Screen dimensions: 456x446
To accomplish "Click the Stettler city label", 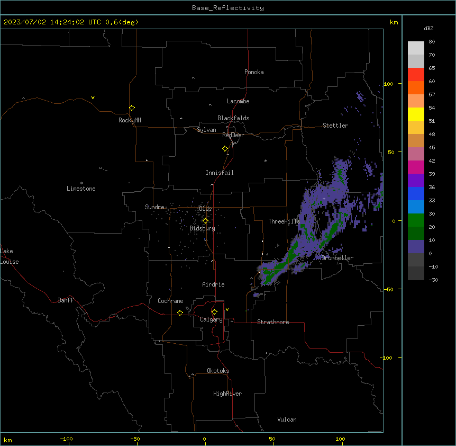I will pyautogui.click(x=335, y=126).
